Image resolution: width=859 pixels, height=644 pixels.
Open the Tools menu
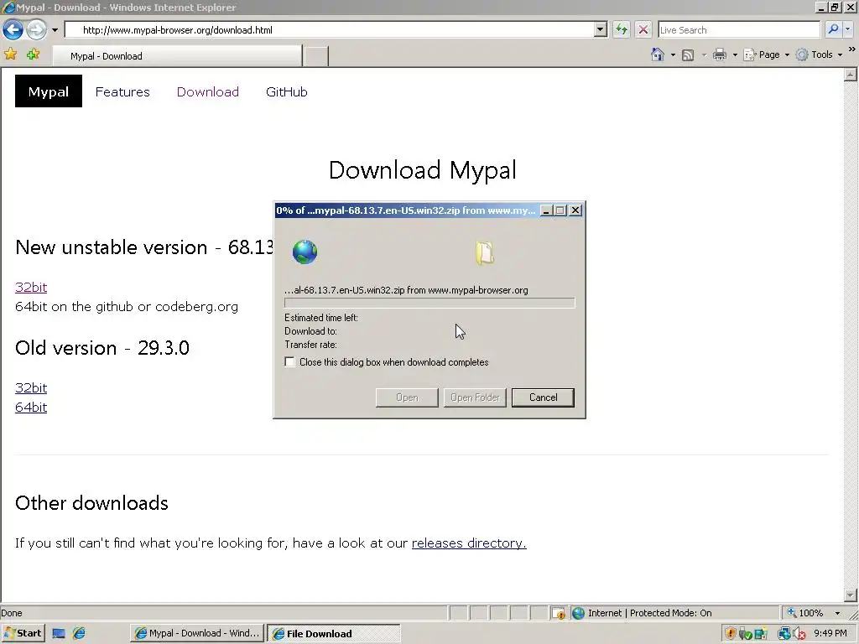coord(819,55)
